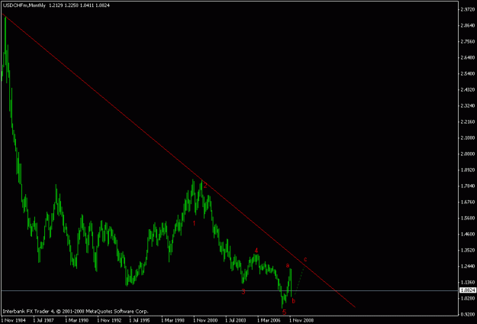Click the 1.1360 price axis label
This screenshot has width=477, height=324.
tap(466, 282)
